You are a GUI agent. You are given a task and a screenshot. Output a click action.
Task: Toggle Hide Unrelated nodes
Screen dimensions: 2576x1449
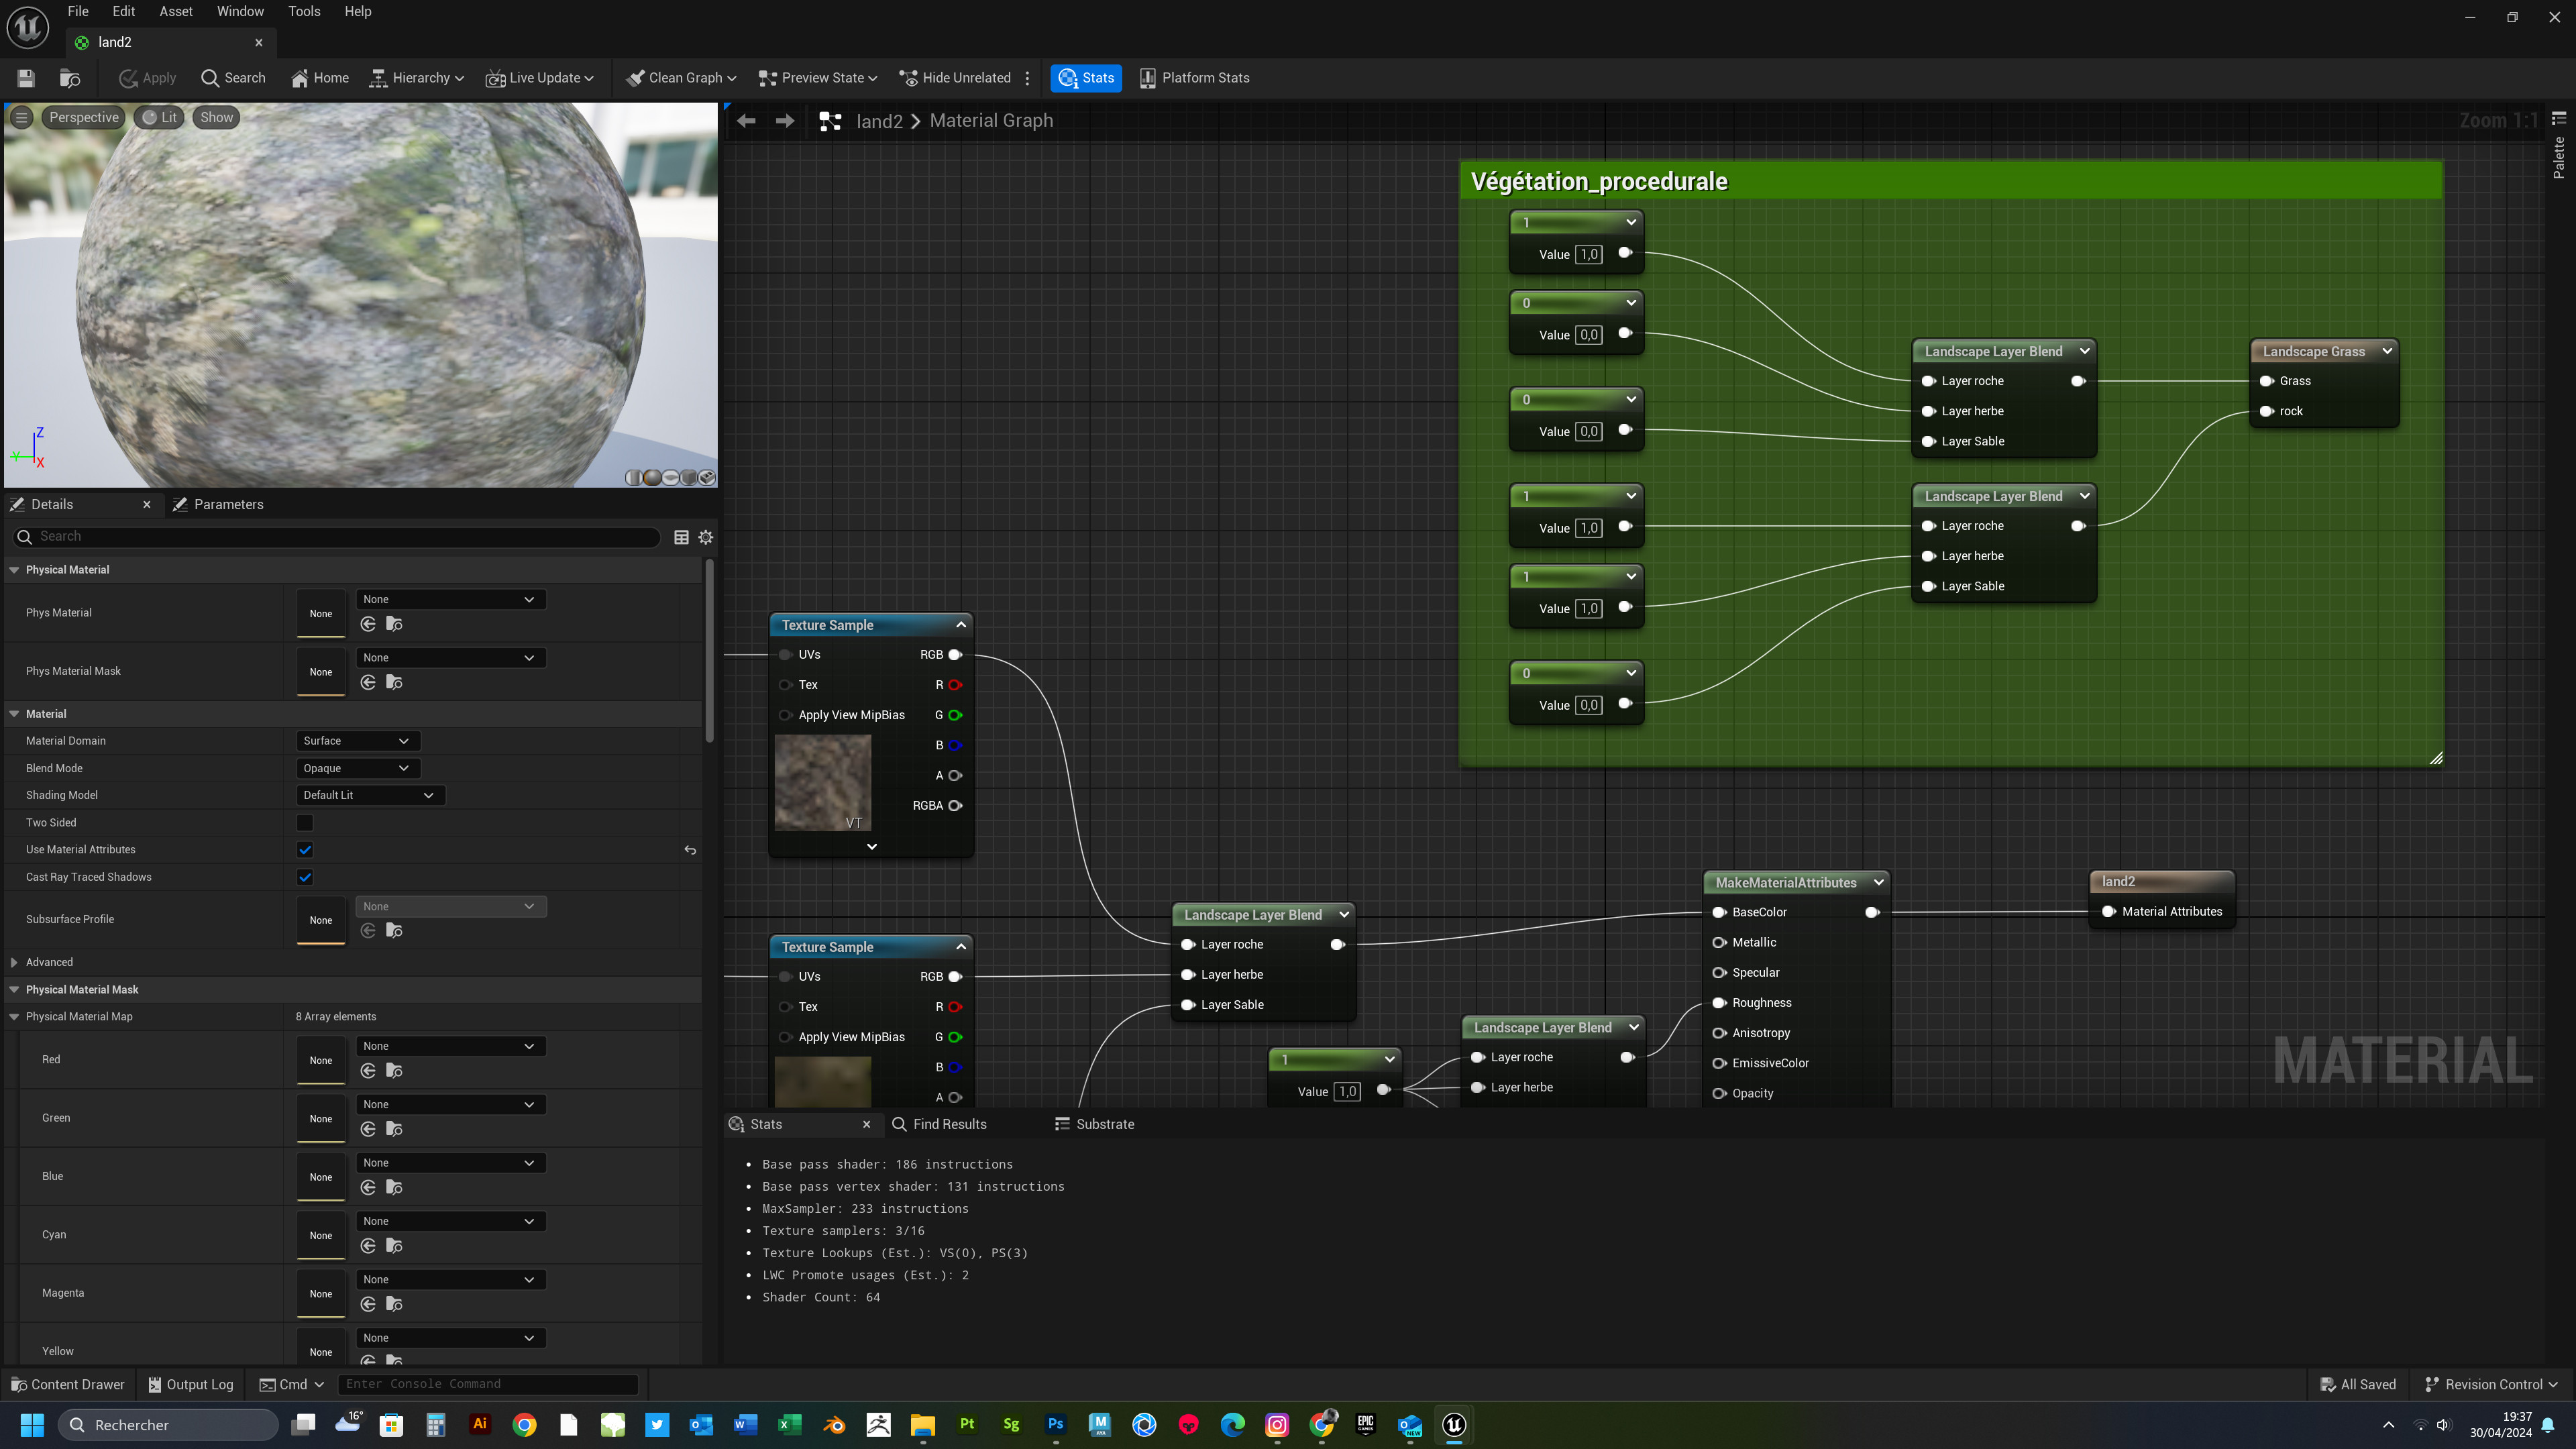pyautogui.click(x=955, y=78)
